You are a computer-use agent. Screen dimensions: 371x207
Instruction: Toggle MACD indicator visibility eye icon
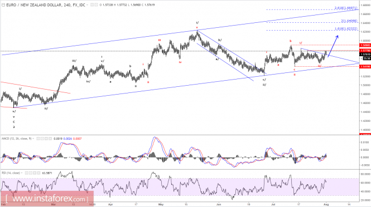point(38,139)
